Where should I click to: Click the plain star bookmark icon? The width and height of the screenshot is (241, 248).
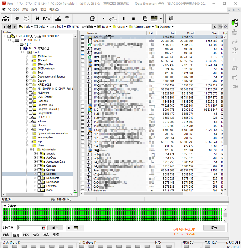pyautogui.click(x=225, y=27)
